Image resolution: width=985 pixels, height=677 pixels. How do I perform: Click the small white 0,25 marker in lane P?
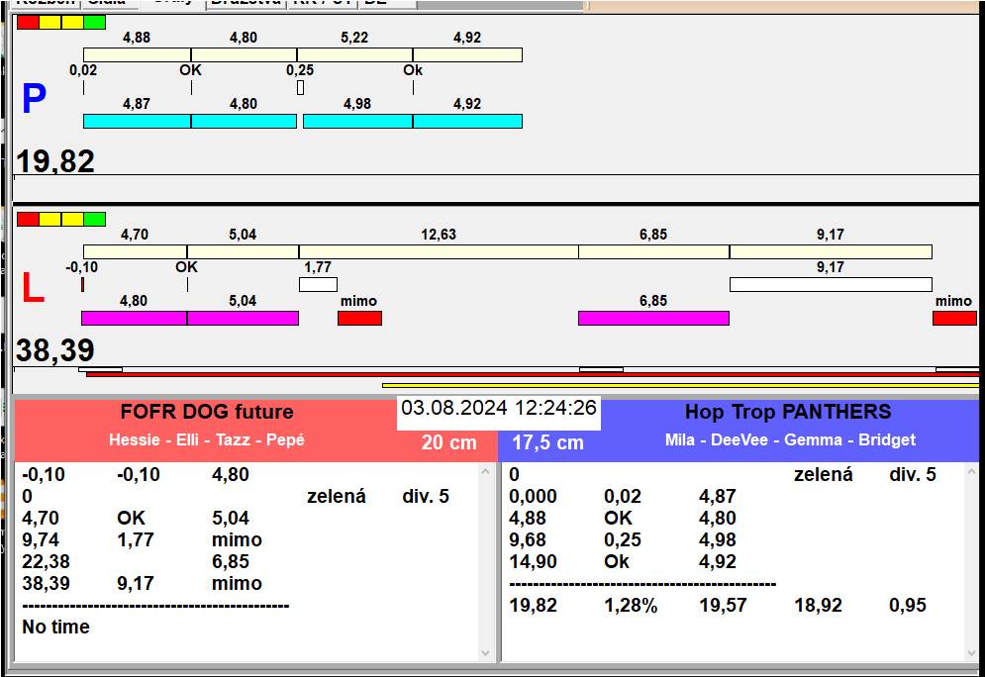coord(300,88)
